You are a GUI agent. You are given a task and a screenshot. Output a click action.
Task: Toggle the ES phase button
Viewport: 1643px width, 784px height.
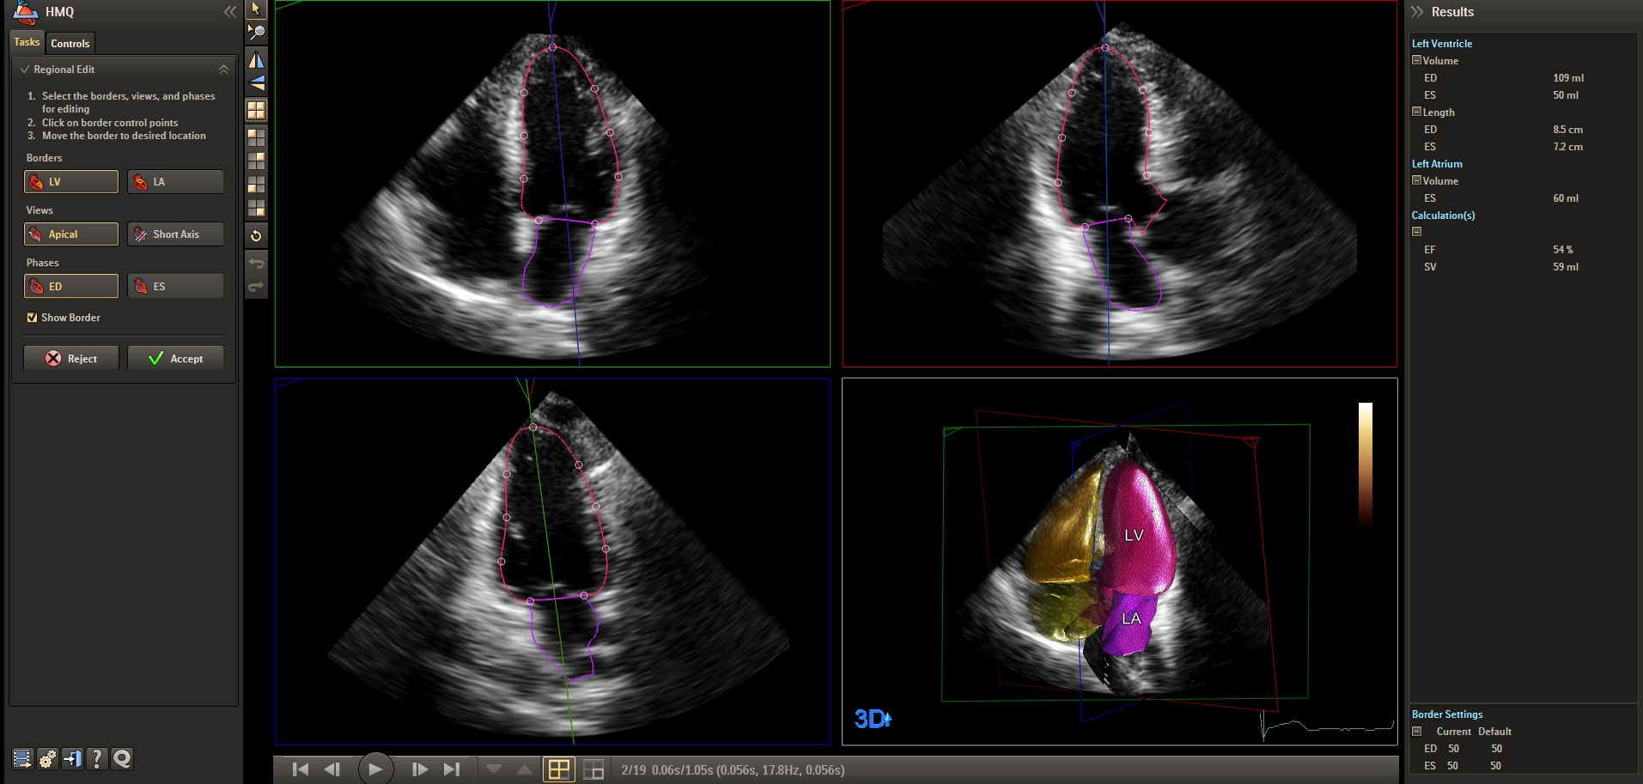click(175, 287)
